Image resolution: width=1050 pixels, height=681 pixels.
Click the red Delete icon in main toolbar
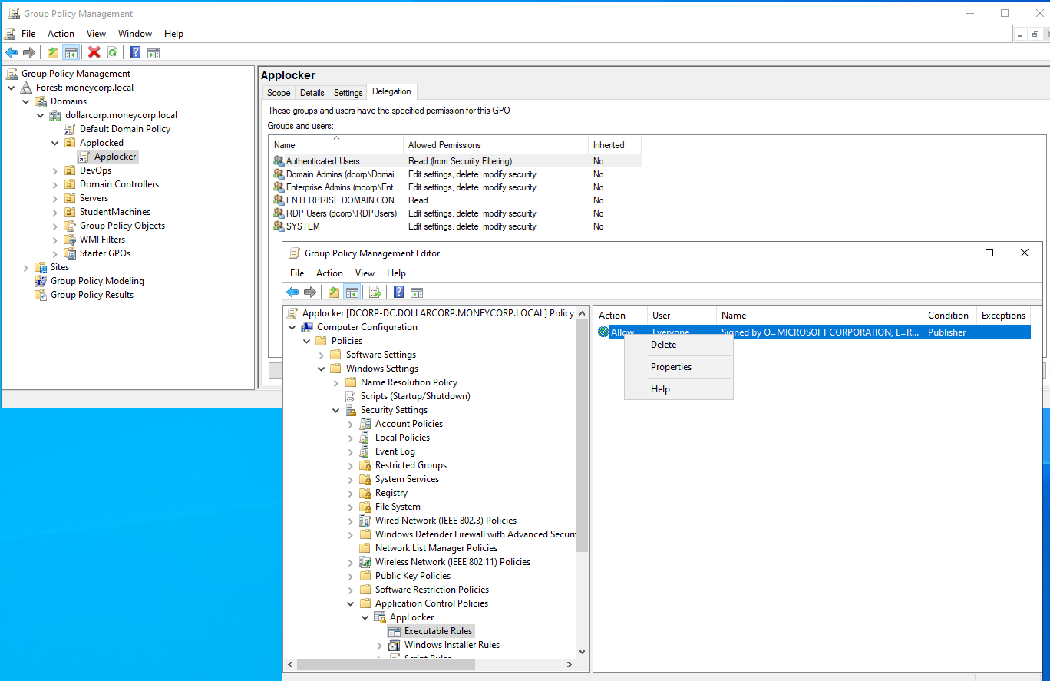[x=94, y=52]
